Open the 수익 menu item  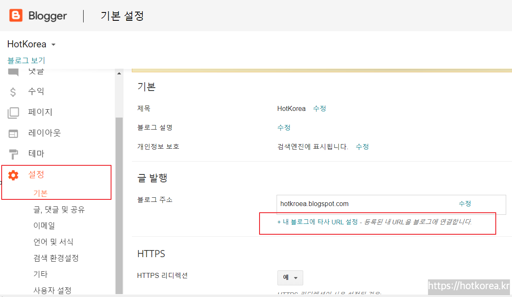coord(36,91)
